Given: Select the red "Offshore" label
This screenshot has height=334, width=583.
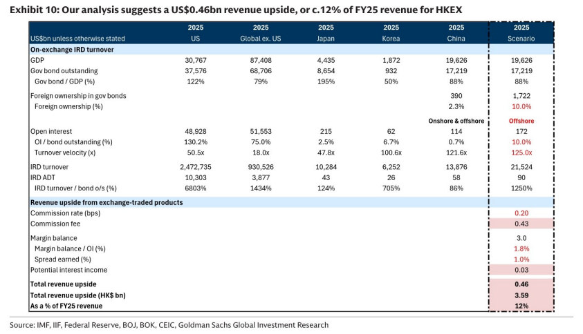Looking at the screenshot, I should tap(521, 121).
